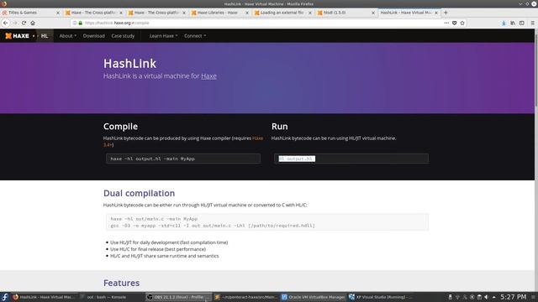
Task: Click the haxe -hl out/main.c command line
Action: (154, 219)
